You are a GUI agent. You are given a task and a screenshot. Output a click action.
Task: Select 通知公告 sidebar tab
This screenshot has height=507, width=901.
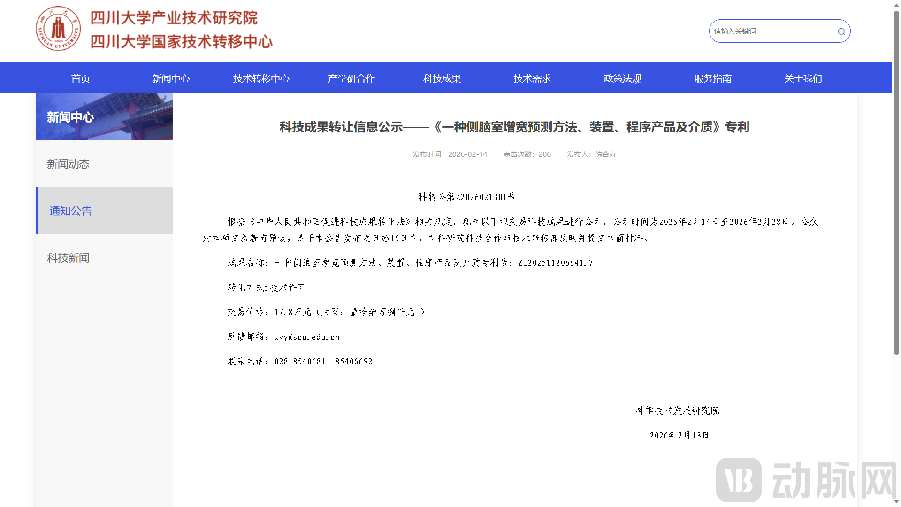click(x=71, y=211)
